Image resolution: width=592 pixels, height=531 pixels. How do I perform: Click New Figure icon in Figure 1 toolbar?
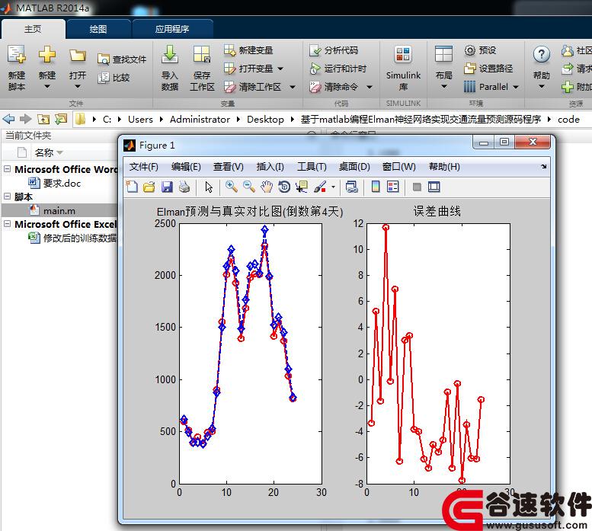132,187
